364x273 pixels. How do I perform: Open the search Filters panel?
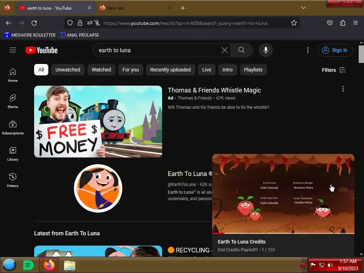point(333,70)
